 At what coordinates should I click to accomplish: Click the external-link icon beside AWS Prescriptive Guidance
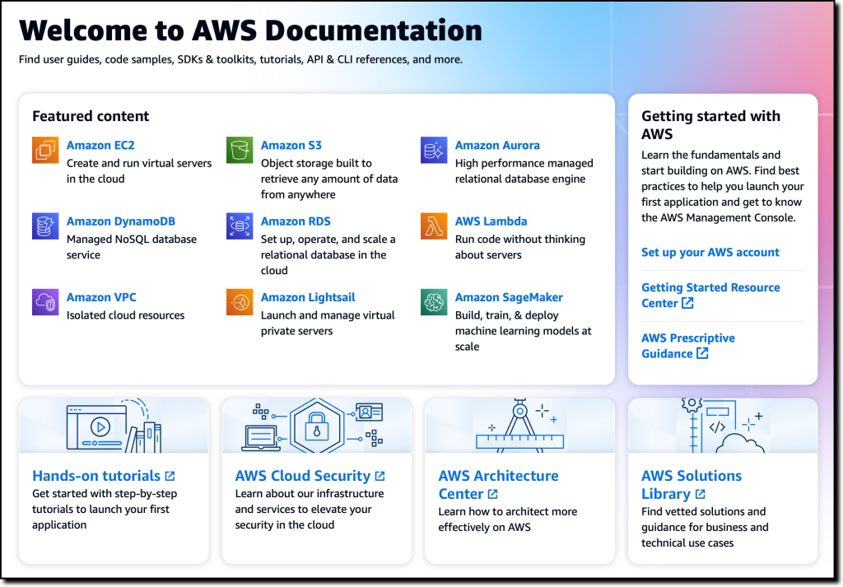click(702, 353)
